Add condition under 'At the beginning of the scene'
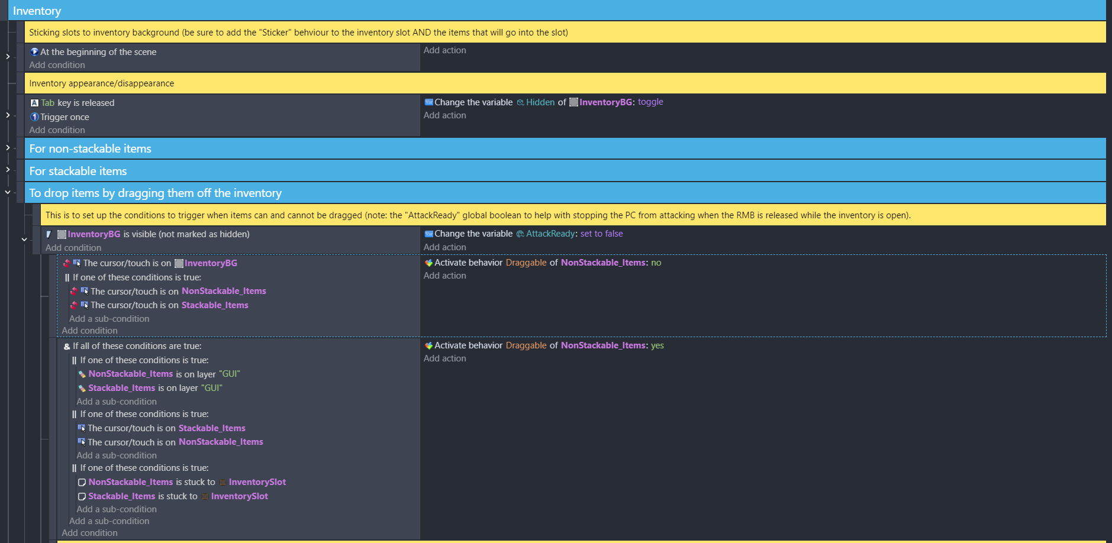Image resolution: width=1112 pixels, height=543 pixels. 57,65
